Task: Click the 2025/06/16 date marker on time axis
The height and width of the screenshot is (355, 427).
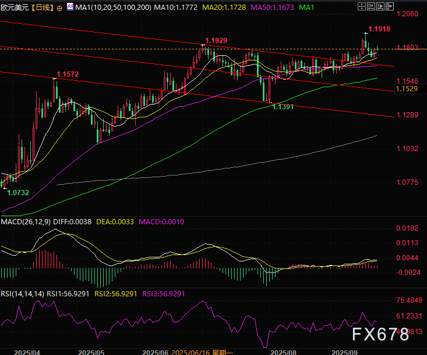Action: point(190,352)
